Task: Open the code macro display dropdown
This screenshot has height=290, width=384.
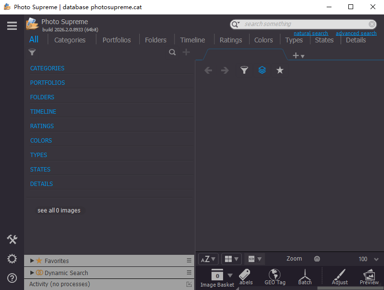Action: coord(255,259)
